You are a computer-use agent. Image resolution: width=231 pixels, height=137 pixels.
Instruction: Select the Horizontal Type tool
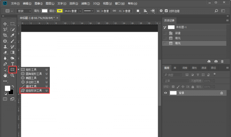coord(12,64)
